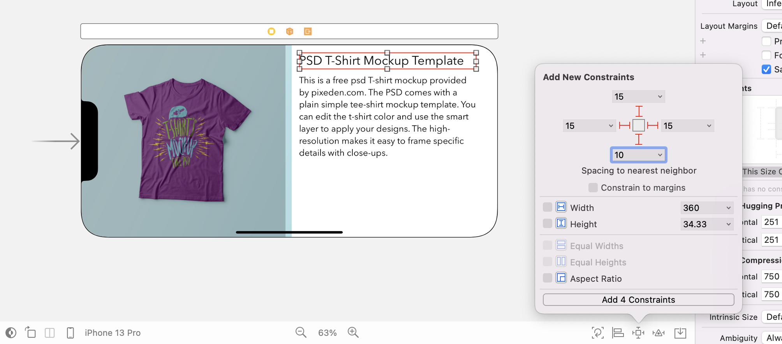This screenshot has height=344, width=782.
Task: Click the Embed In icon
Action: [x=680, y=333]
